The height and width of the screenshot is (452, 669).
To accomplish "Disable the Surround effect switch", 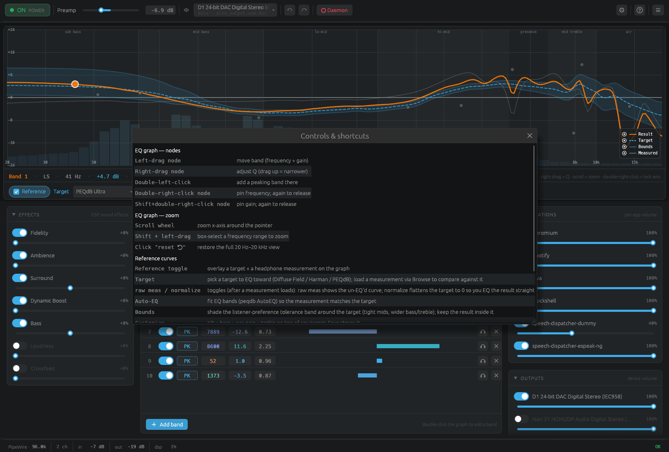I will tap(20, 278).
